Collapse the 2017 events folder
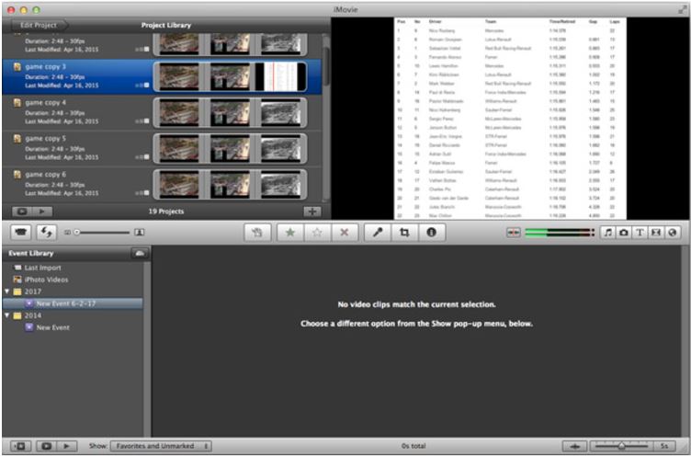This screenshot has height=458, width=691. pos(7,292)
